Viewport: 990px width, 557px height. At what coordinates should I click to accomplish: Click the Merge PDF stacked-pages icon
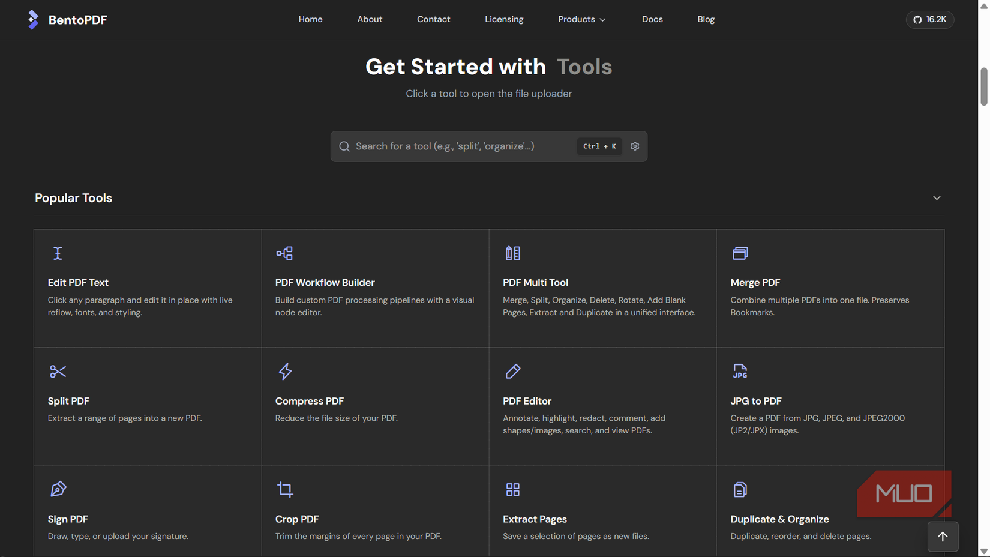pos(740,253)
